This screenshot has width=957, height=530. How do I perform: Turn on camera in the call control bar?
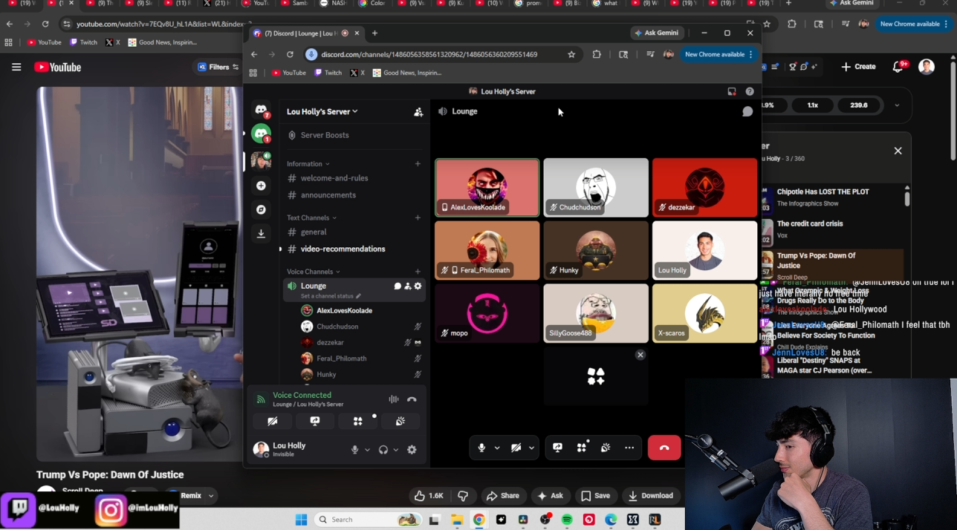pos(516,448)
